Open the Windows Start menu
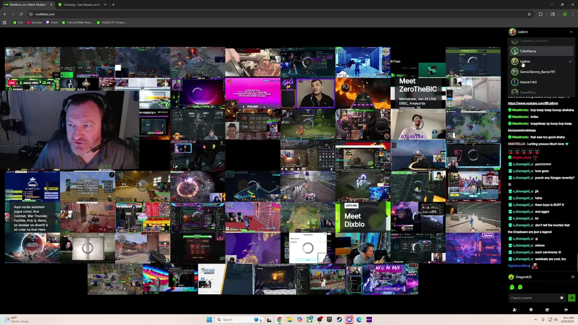The height and width of the screenshot is (325, 578). tap(209, 320)
